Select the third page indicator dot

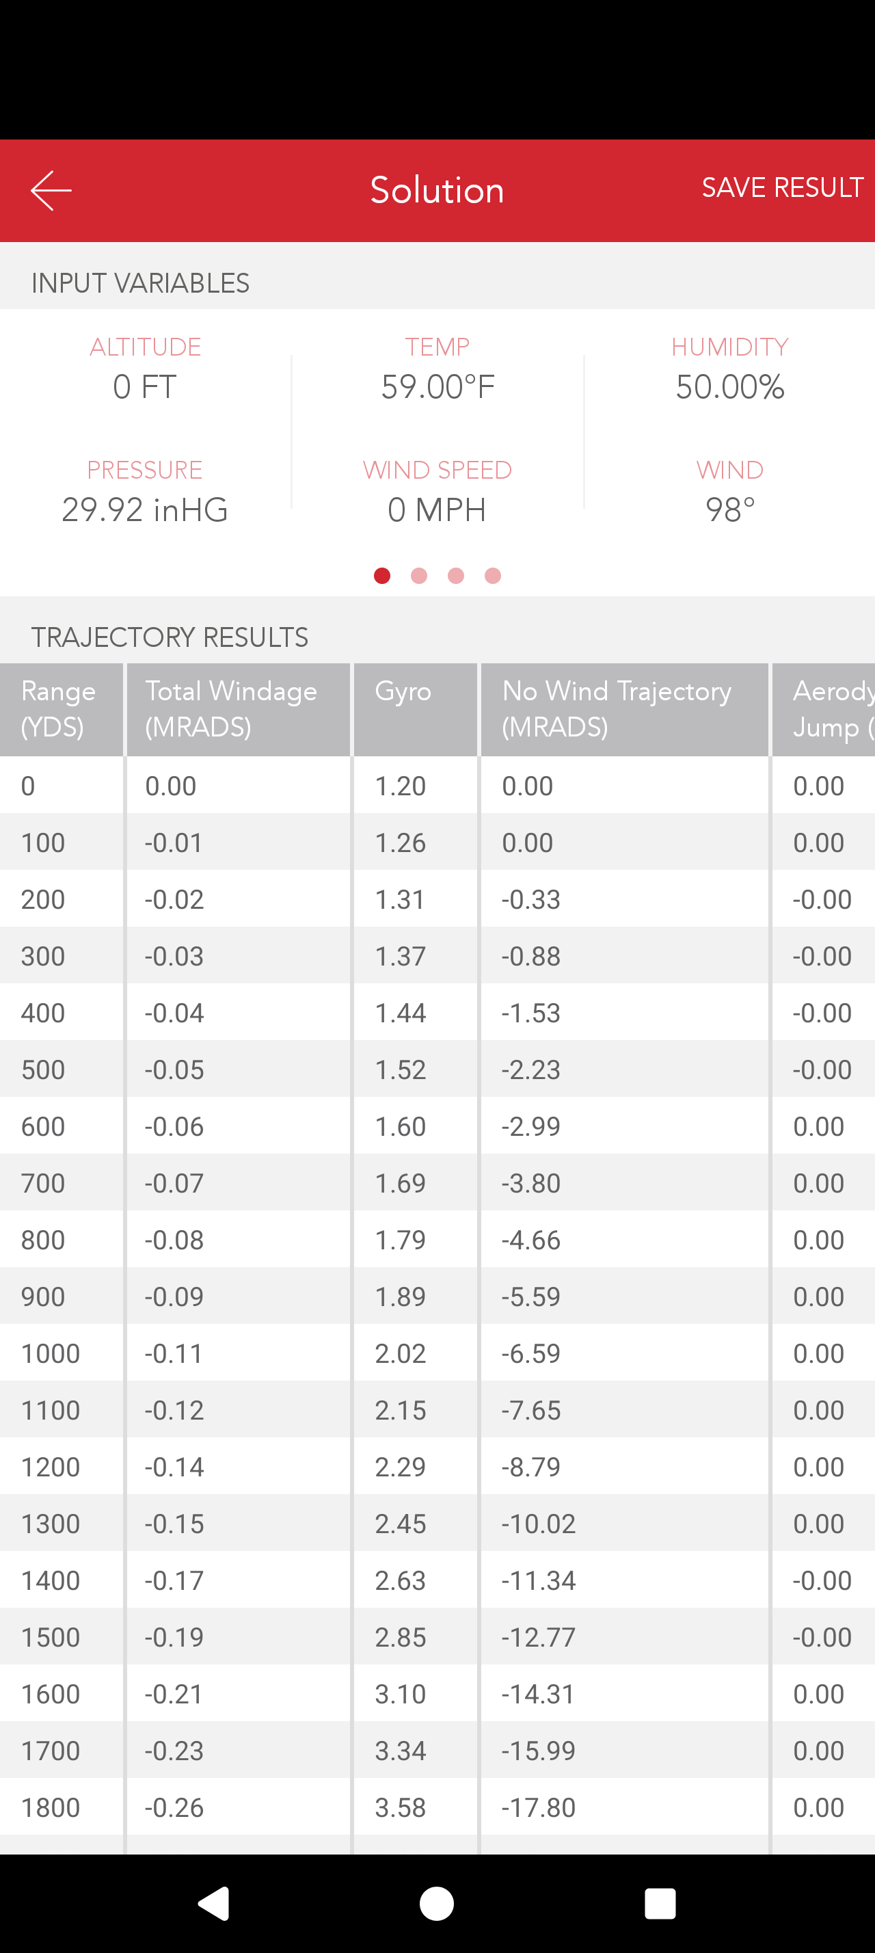(x=456, y=576)
